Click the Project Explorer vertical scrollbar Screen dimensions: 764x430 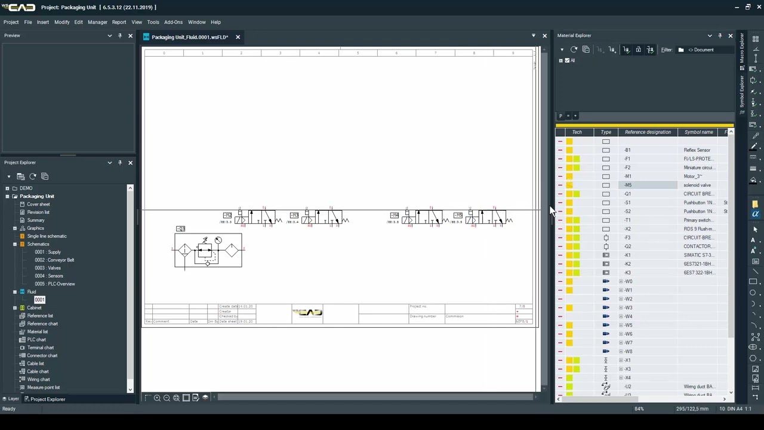[x=130, y=289]
